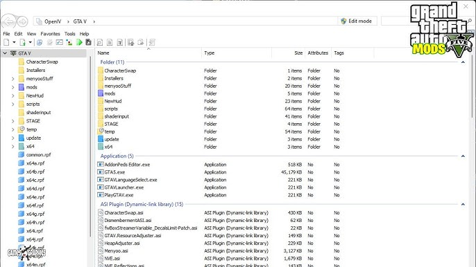This screenshot has height=267, width=476.
Task: Click the plain document toolbar icon
Action: [x=110, y=42]
